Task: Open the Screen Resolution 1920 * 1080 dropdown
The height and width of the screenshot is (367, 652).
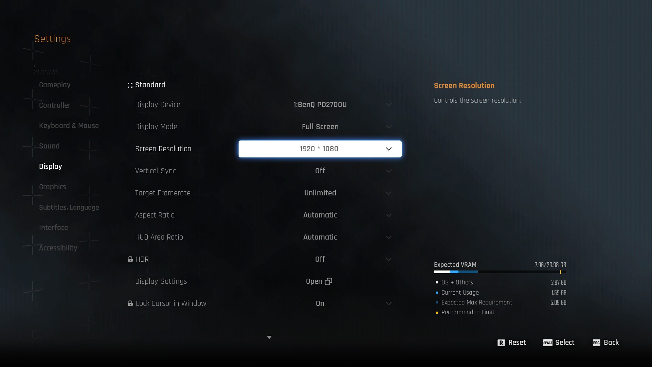Action: [x=320, y=149]
